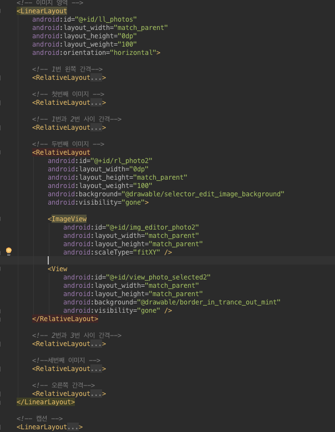Expand folded RelativeLayout under '첫번째 이미지' comment

click(96, 103)
